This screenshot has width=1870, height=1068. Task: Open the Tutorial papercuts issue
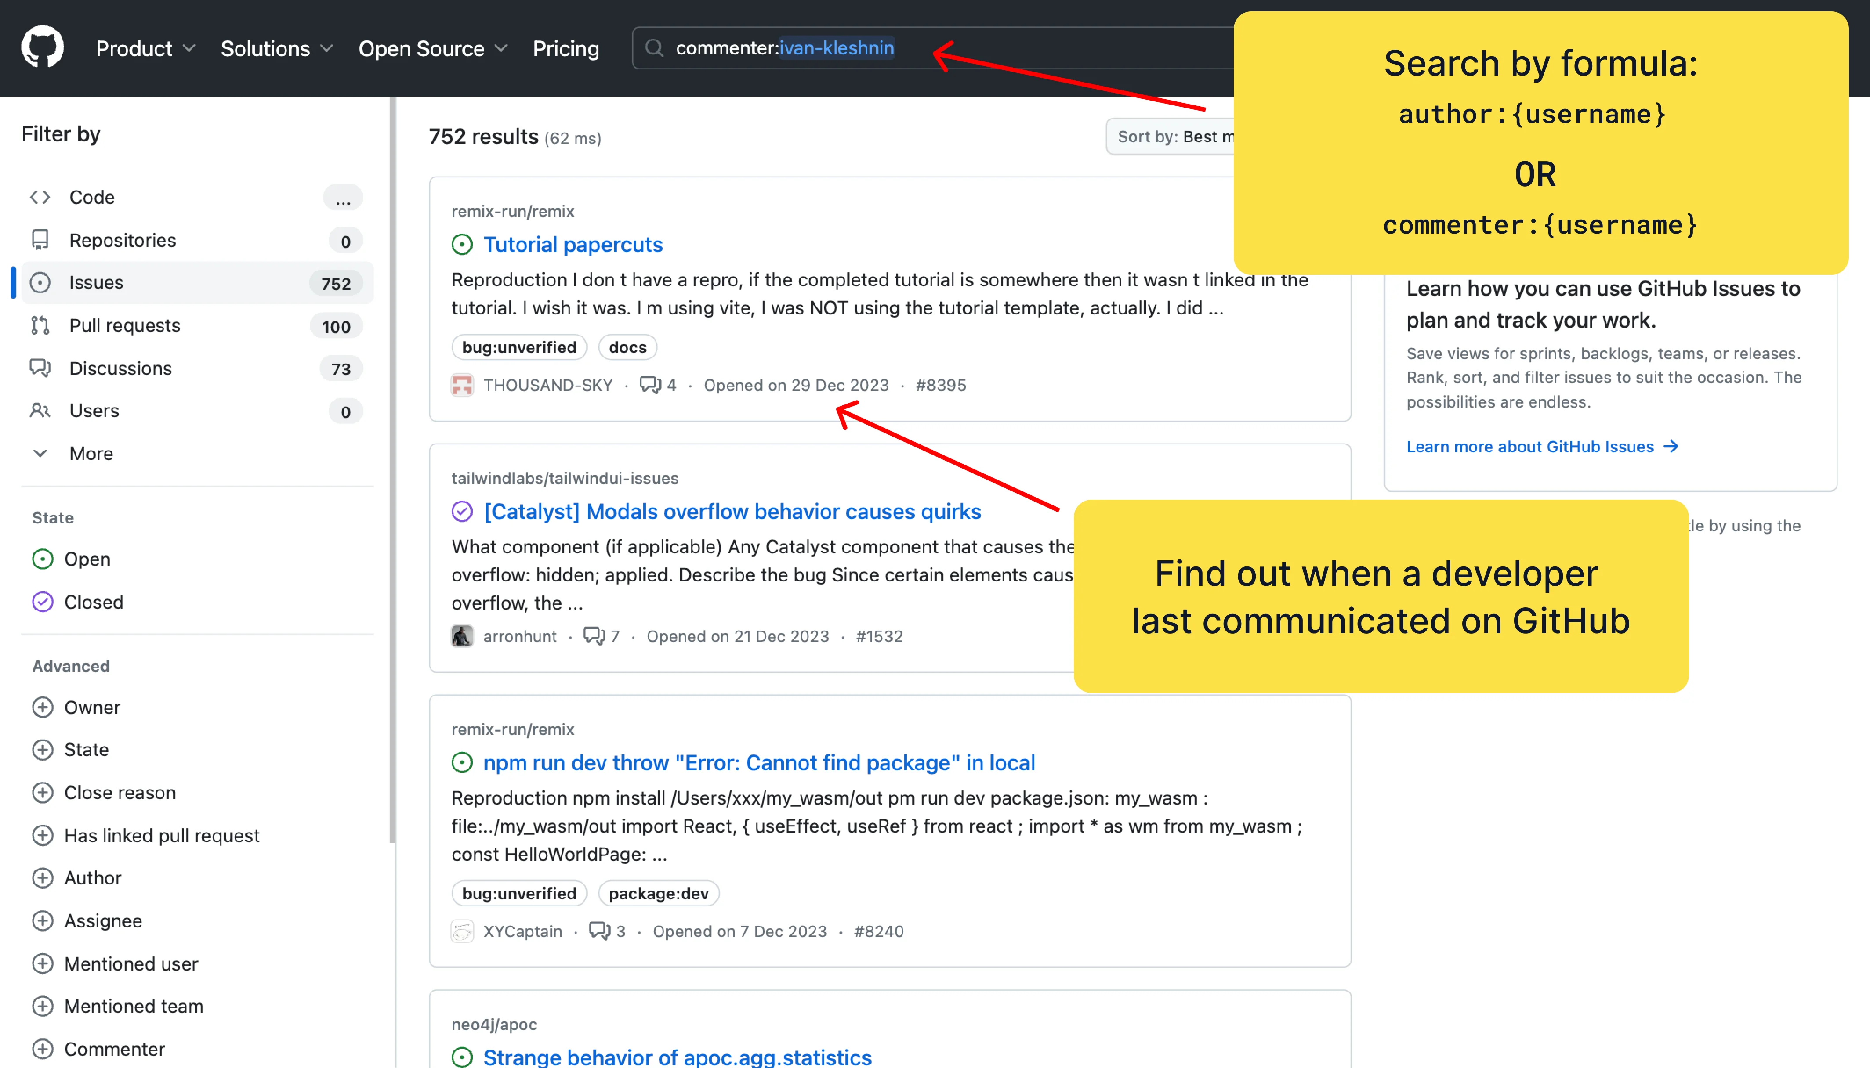coord(573,245)
